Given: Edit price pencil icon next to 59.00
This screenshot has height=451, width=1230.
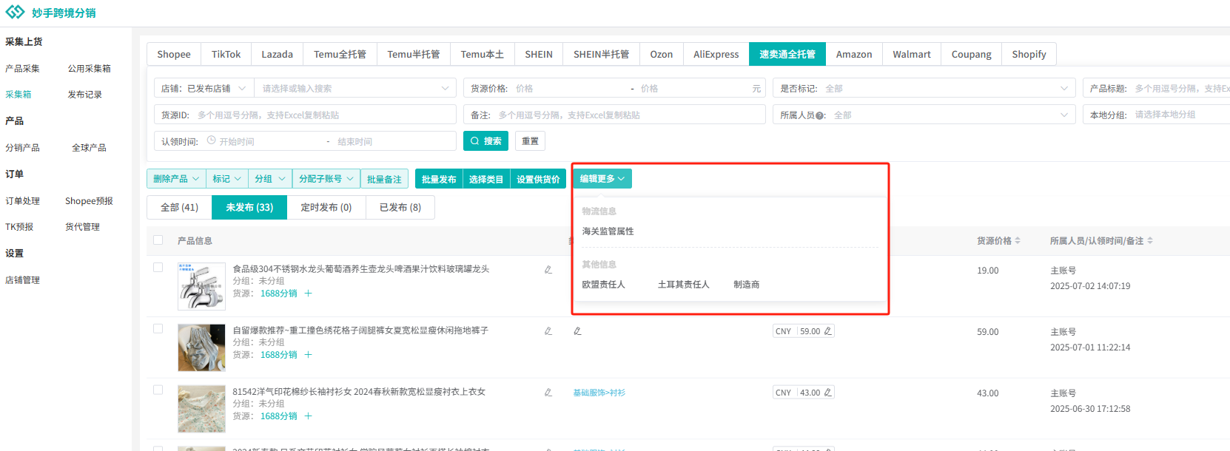Looking at the screenshot, I should tap(828, 331).
